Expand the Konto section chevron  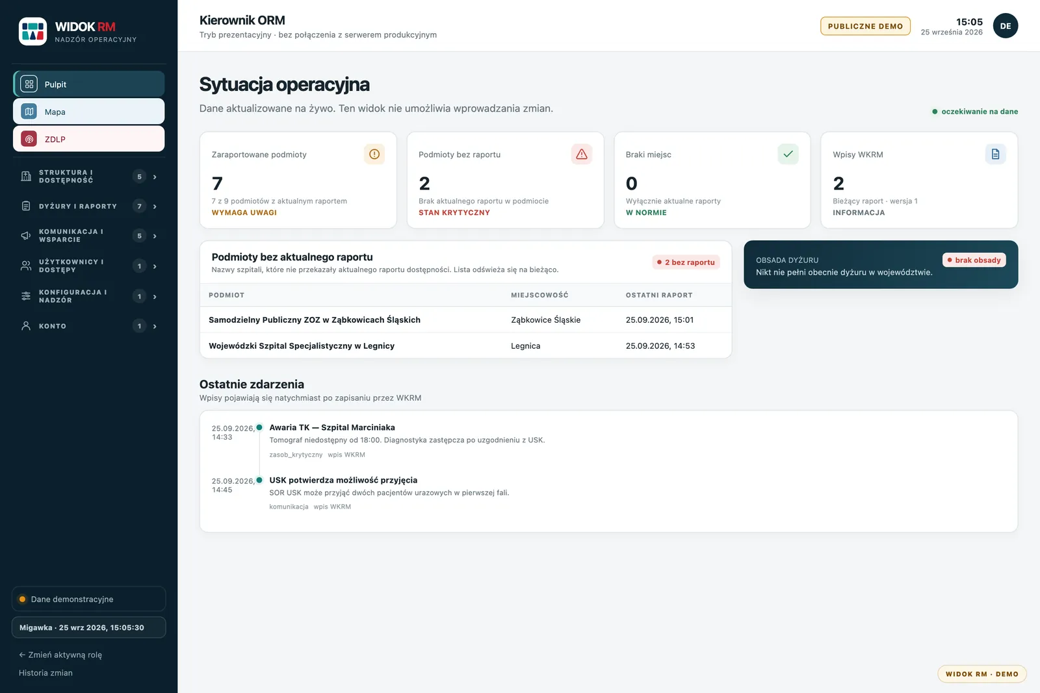tap(155, 326)
